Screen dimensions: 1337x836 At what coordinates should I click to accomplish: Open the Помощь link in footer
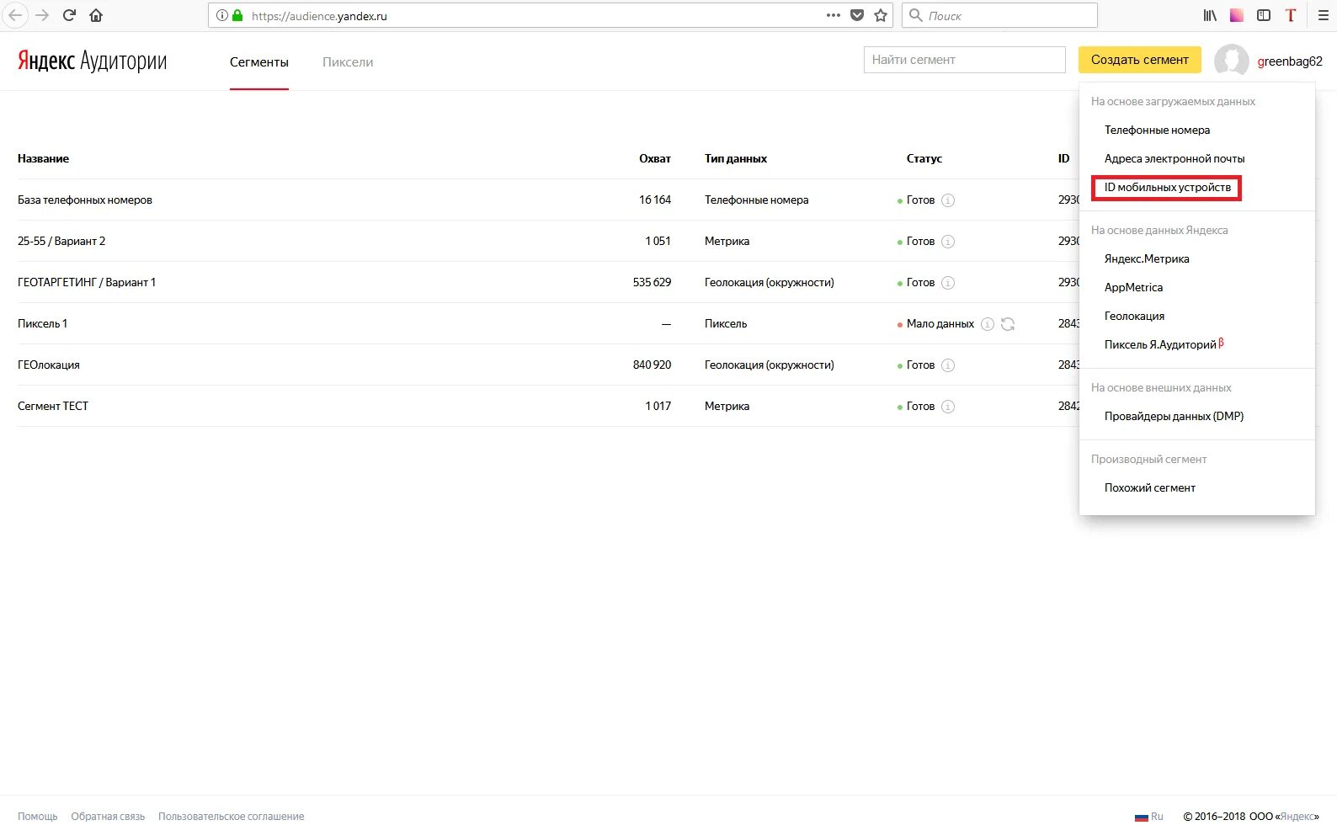point(38,817)
